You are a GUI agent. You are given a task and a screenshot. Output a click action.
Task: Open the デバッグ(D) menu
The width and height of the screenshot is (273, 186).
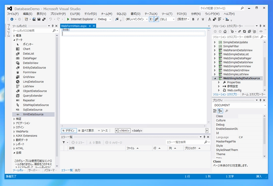(91, 14)
